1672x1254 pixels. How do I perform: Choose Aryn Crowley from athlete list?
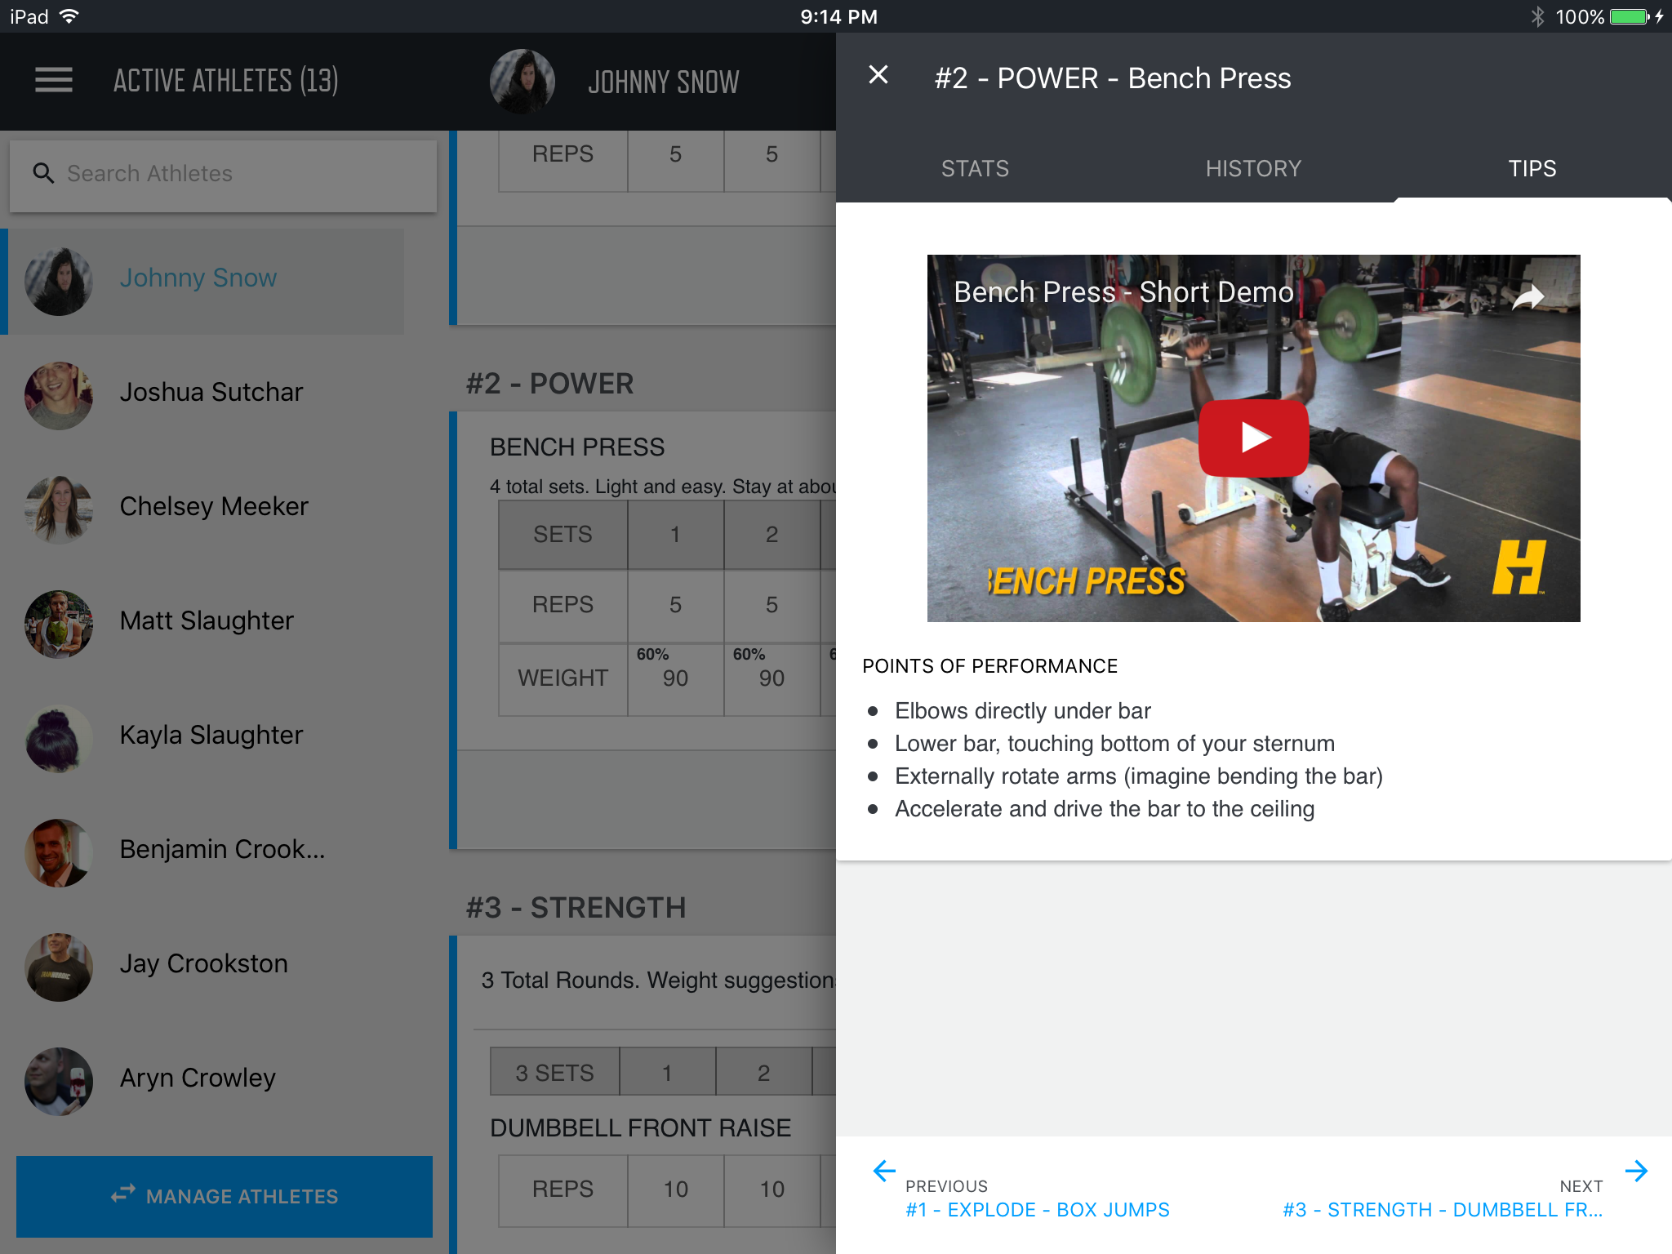coord(197,1078)
